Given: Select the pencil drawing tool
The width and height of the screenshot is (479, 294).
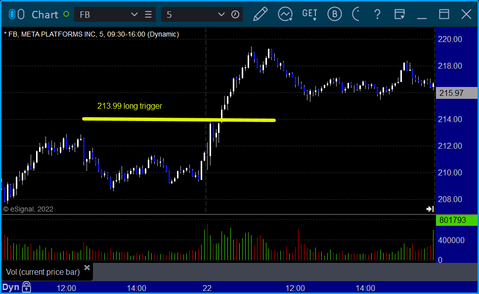Looking at the screenshot, I should 261,14.
